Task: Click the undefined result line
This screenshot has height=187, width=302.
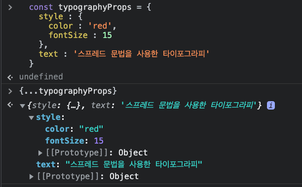Action: click(41, 76)
